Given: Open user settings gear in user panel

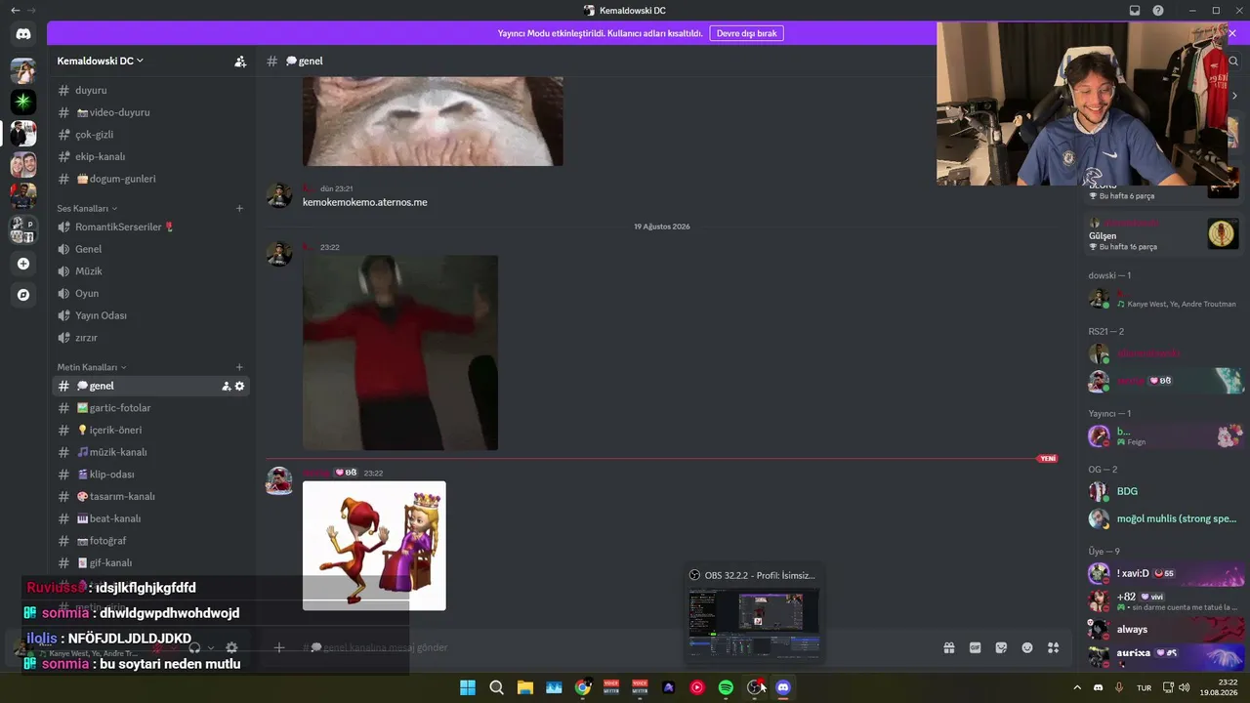Looking at the screenshot, I should click(231, 647).
